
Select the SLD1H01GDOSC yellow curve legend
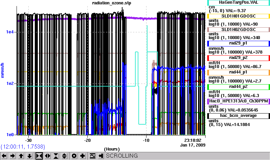[239, 16]
